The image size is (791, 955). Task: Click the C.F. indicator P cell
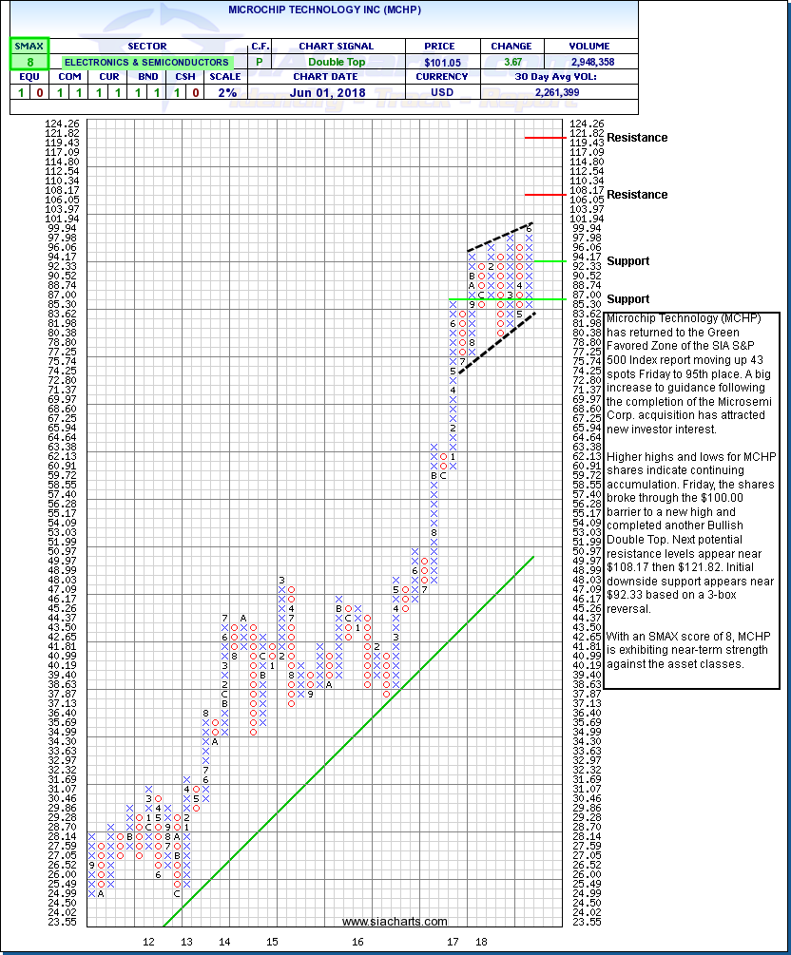click(259, 62)
